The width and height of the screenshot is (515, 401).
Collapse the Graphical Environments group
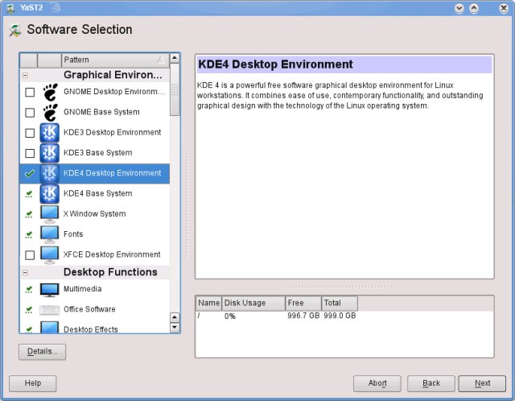pos(25,75)
